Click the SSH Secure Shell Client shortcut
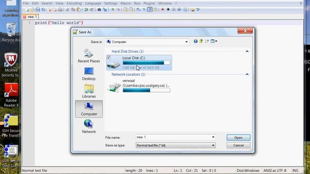Image resolution: width=310 pixels, height=174 pixels. point(11,156)
